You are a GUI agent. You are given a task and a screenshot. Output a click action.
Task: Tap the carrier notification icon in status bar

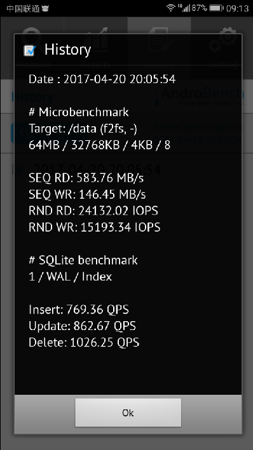(45, 9)
